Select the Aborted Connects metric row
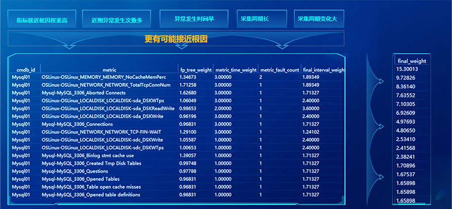The height and width of the screenshot is (209, 452). (83, 93)
